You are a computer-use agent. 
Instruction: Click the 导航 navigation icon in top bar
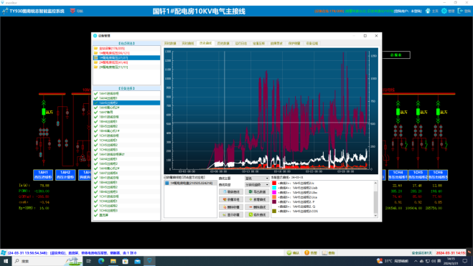pyautogui.click(x=72, y=11)
